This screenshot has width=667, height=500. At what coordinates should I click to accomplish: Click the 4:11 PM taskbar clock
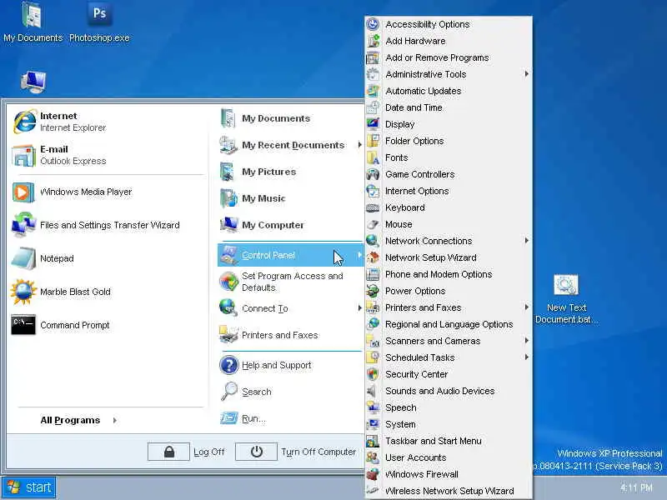[x=636, y=487]
